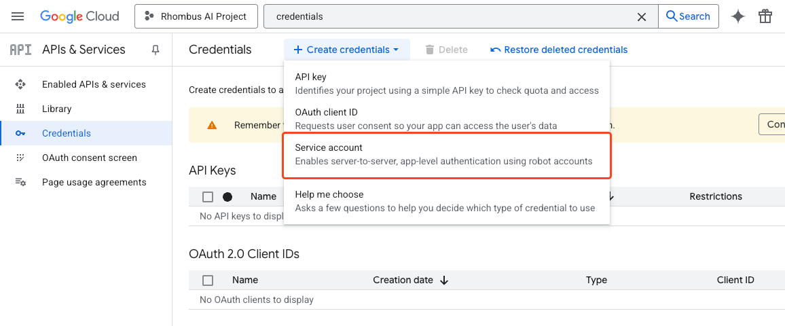
Task: Click the orange warning triangle icon
Action: pyautogui.click(x=213, y=125)
